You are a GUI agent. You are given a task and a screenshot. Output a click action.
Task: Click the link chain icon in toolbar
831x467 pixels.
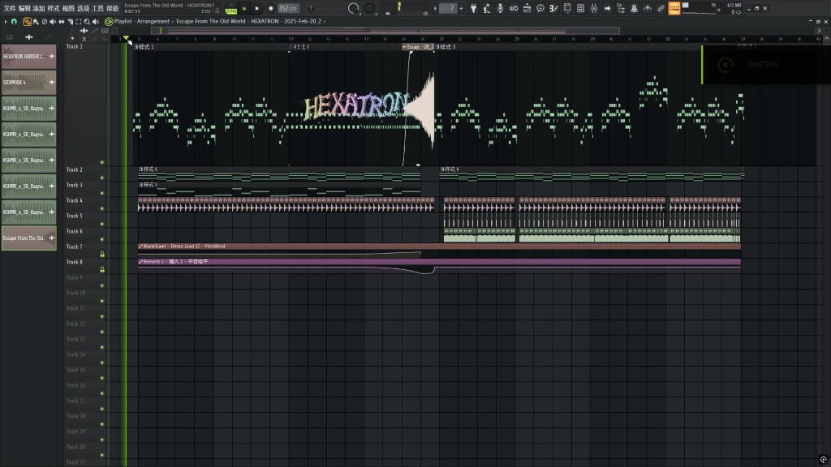[x=661, y=8]
